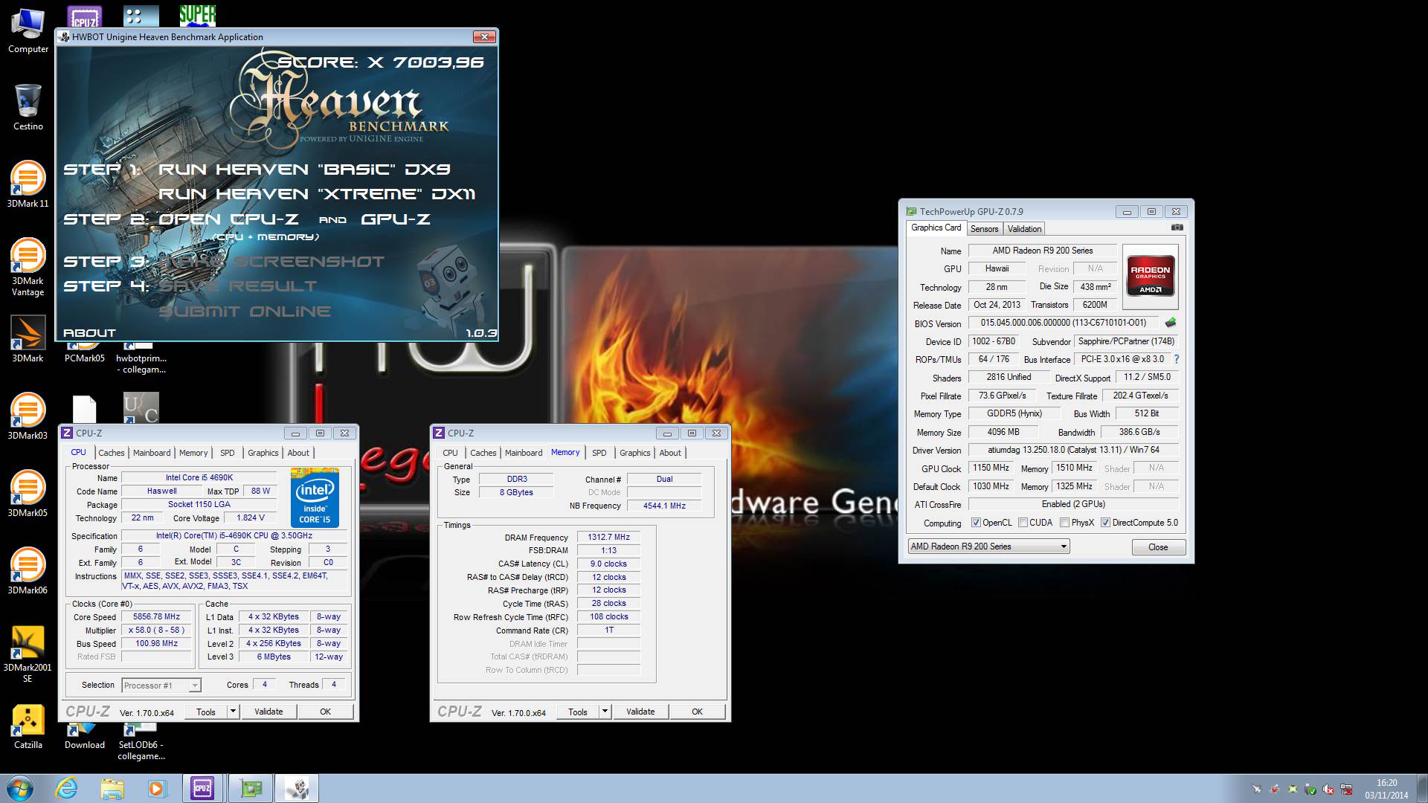
Task: Open Graphics tab in right CPU-Z window
Action: pos(634,453)
